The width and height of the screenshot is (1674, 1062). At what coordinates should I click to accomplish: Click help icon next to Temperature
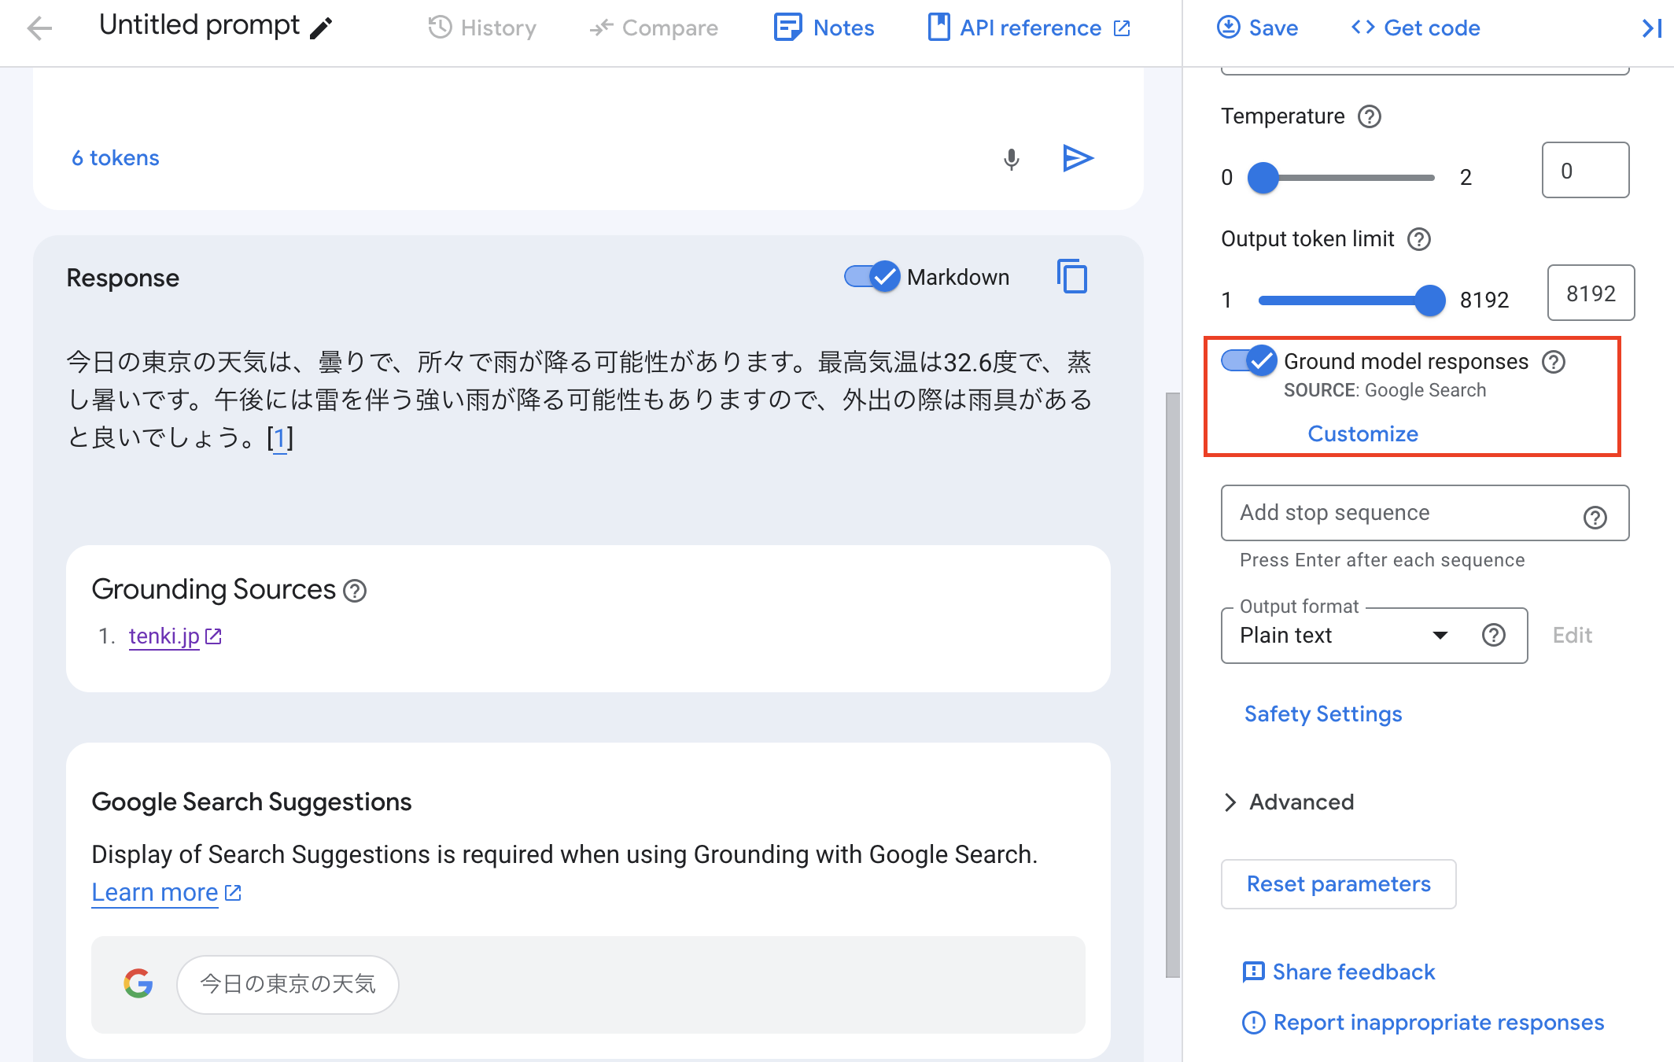pyautogui.click(x=1370, y=116)
